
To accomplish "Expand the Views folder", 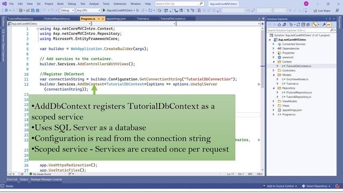I will [x=273, y=106].
